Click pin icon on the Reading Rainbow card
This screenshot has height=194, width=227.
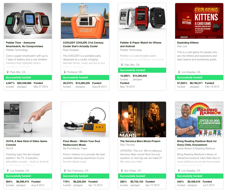pyautogui.click(x=179, y=171)
